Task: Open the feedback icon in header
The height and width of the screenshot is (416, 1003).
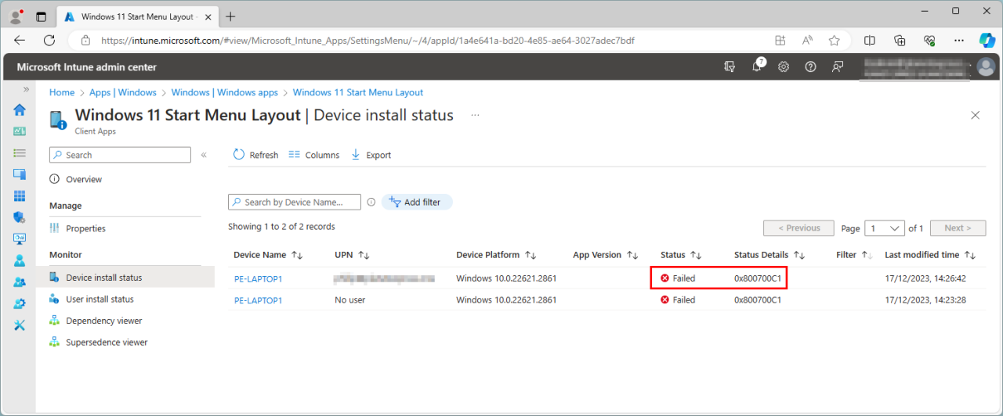Action: pos(838,67)
